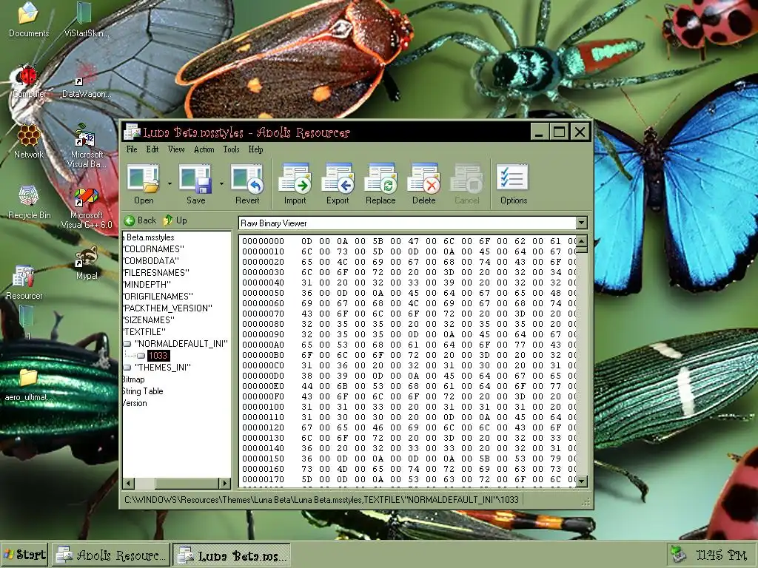Click hex offset 000000A0 row
This screenshot has height=568, width=758.
tap(409, 345)
